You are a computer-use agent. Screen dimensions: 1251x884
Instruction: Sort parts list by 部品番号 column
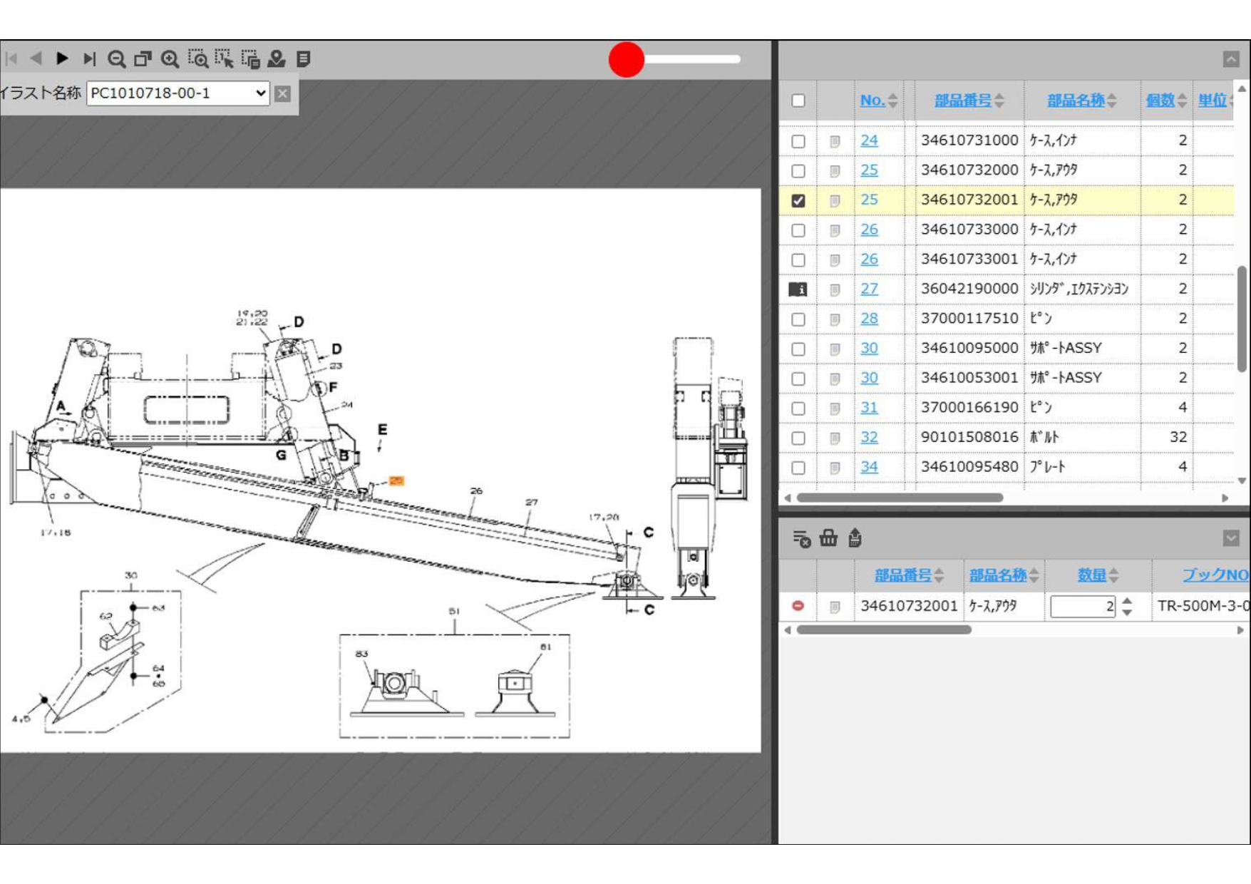962,101
